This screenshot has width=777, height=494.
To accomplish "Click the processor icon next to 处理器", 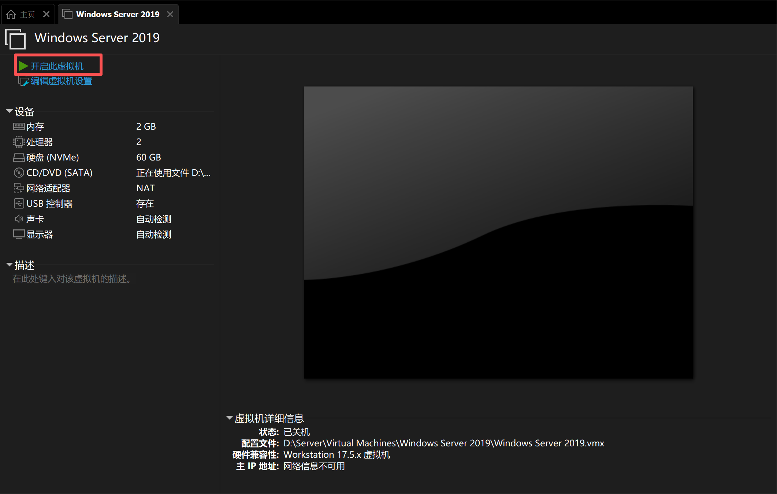I will tap(19, 142).
